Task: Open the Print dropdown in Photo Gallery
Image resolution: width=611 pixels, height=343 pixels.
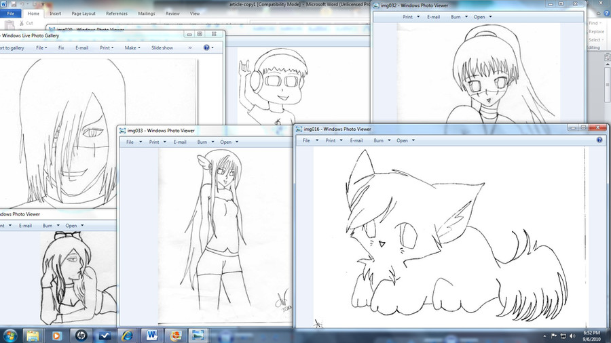Action: tap(107, 48)
